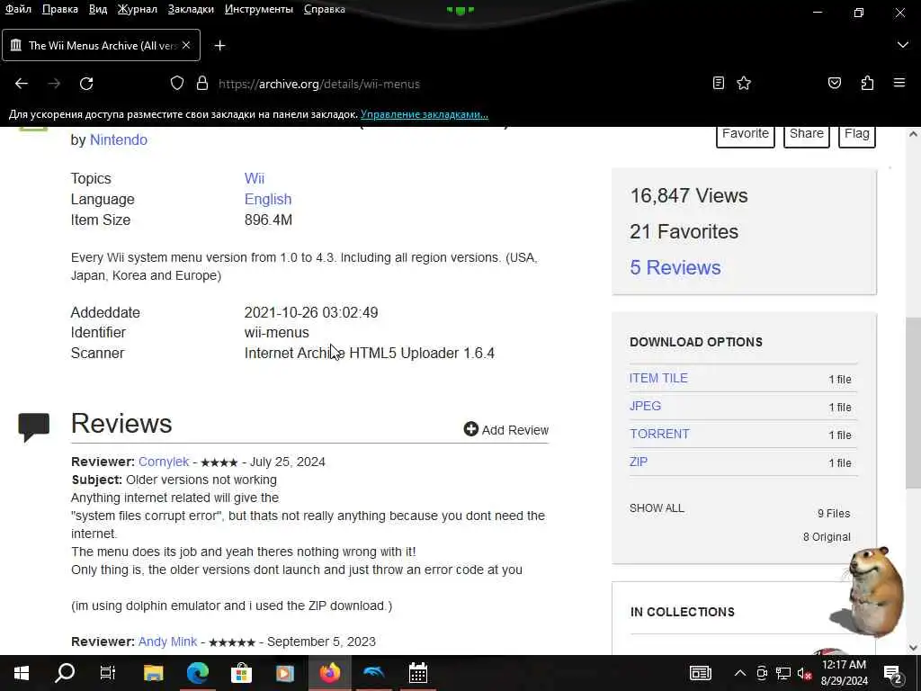Save page to Pocket
This screenshot has height=691, width=921.
click(x=834, y=84)
